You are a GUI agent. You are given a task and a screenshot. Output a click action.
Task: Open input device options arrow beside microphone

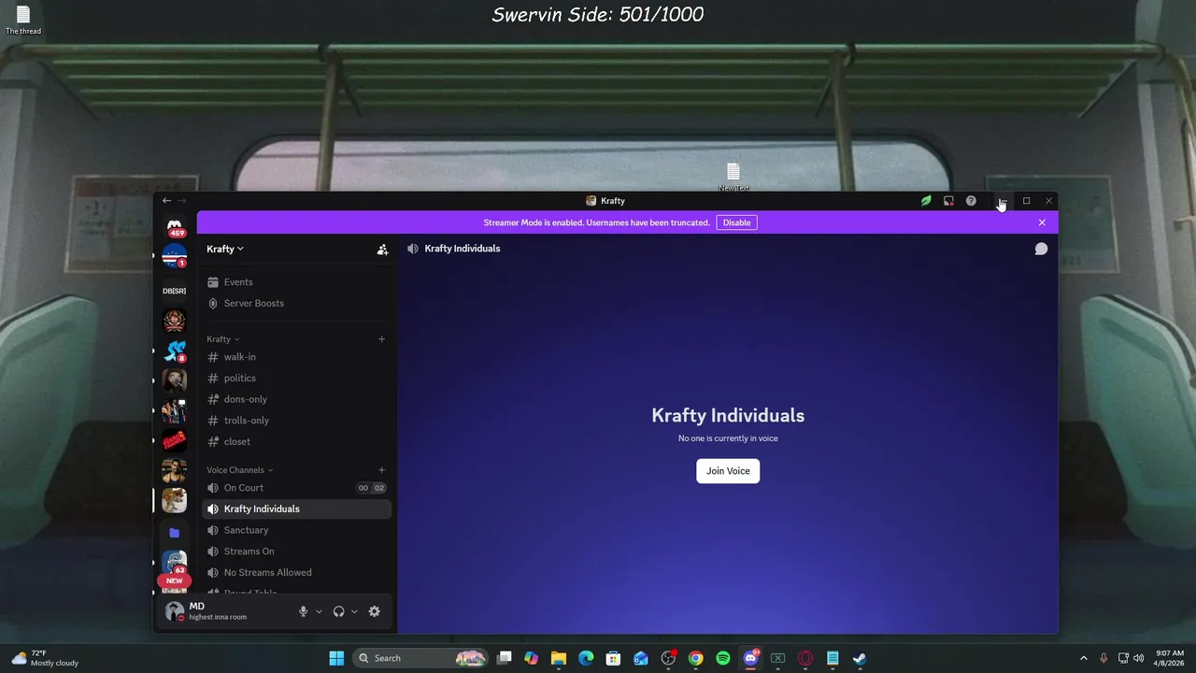tap(319, 611)
